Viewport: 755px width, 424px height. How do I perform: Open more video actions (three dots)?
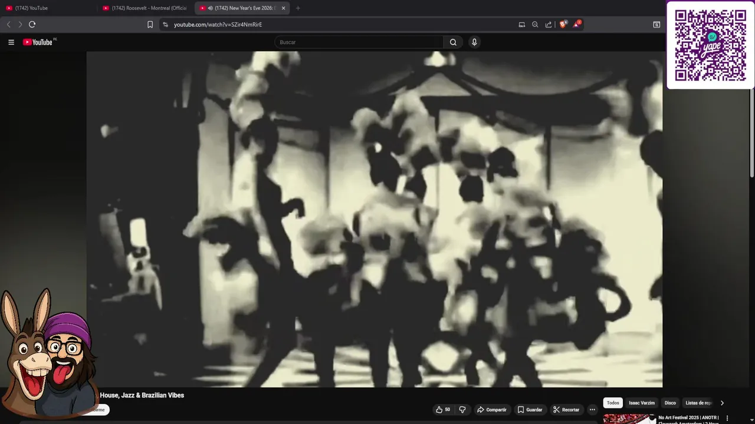click(x=592, y=409)
